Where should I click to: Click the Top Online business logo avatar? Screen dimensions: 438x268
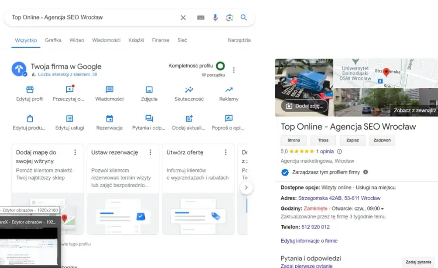pos(19,69)
